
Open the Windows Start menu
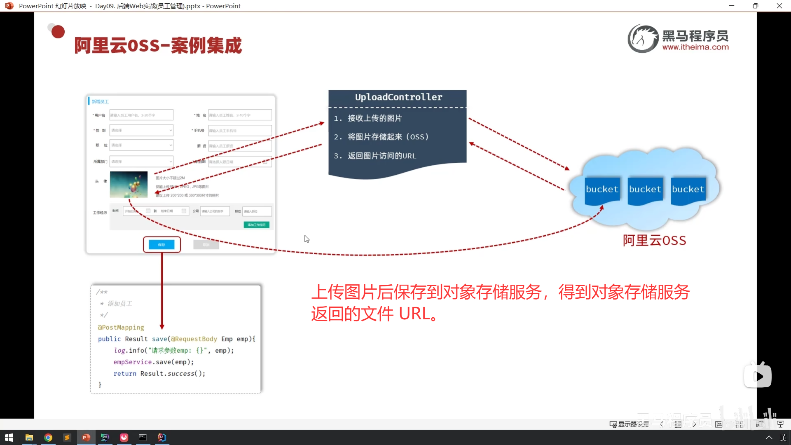click(9, 437)
